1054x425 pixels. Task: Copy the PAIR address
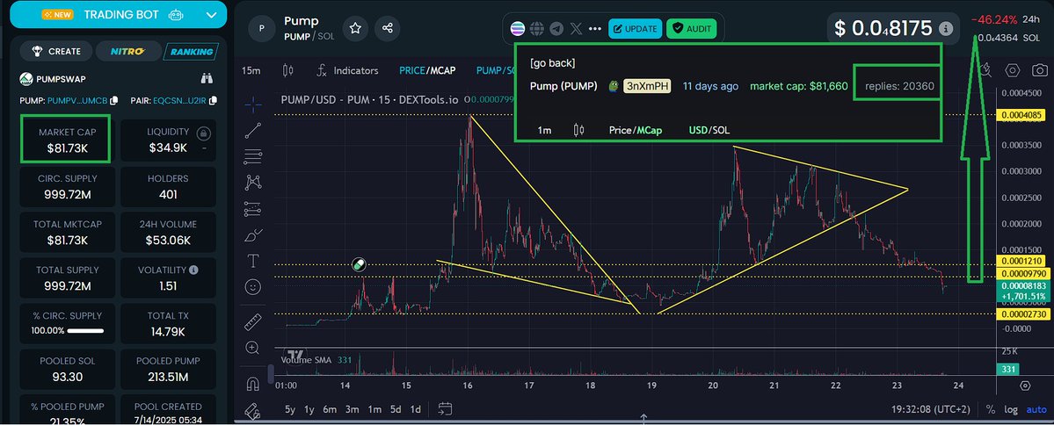pos(213,101)
